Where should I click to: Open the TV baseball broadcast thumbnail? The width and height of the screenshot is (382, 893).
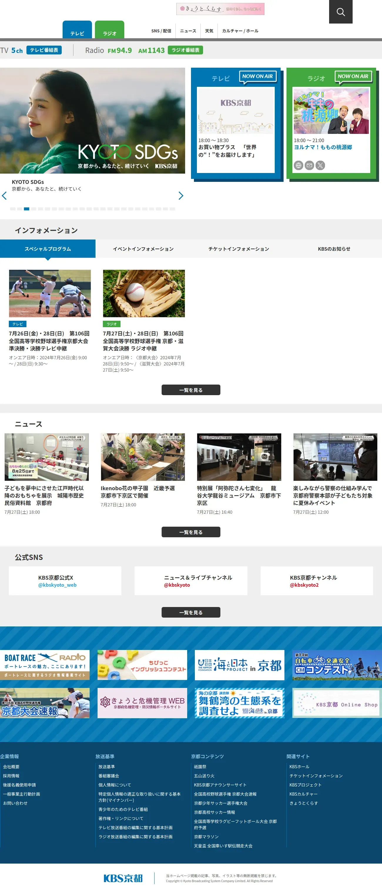coord(50,294)
